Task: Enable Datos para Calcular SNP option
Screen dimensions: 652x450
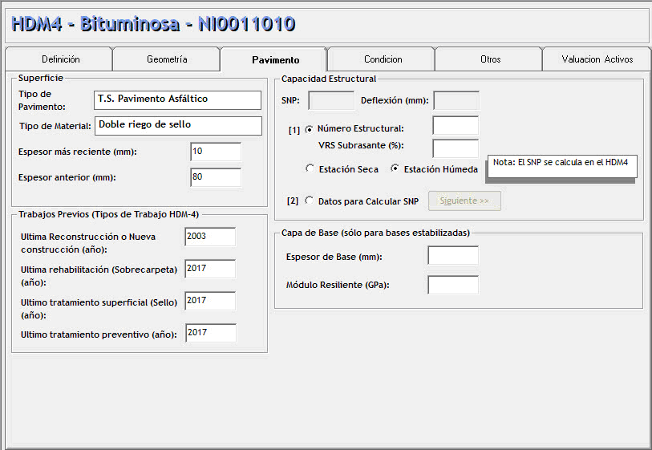Action: coord(310,201)
